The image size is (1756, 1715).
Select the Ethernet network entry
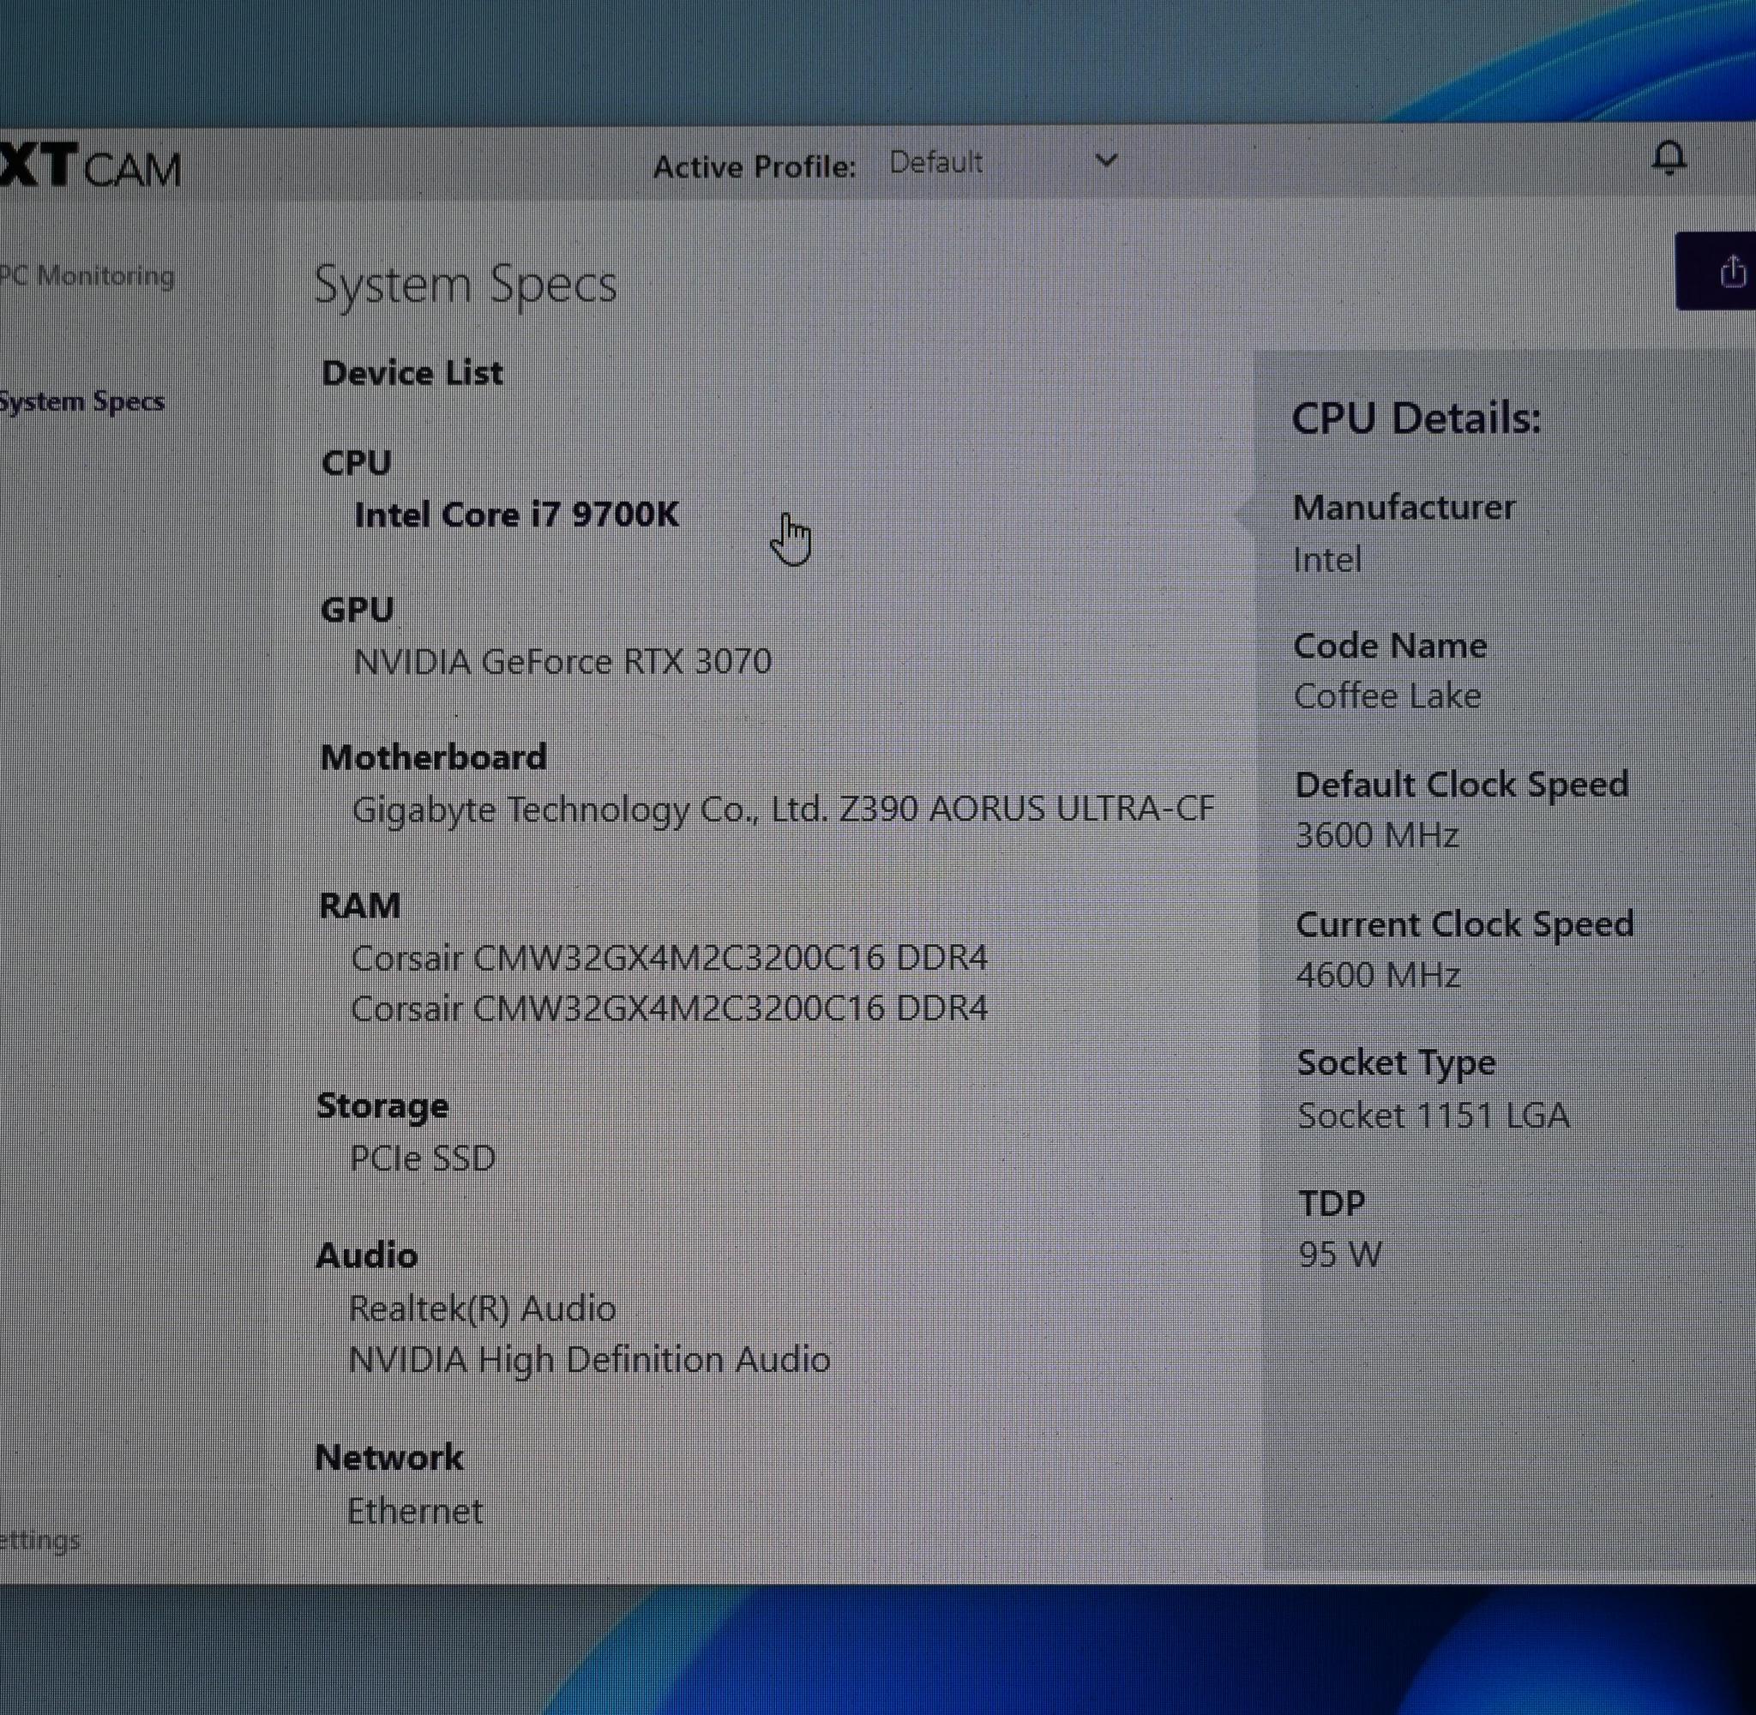point(415,1512)
